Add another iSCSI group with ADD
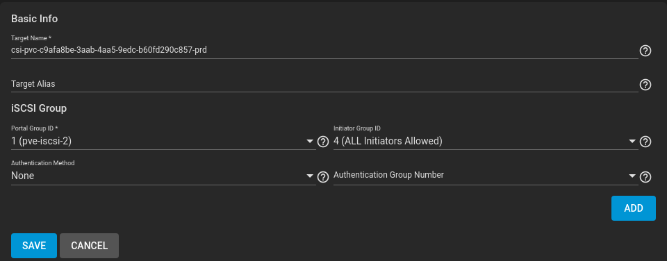Image resolution: width=667 pixels, height=261 pixels. click(x=634, y=208)
